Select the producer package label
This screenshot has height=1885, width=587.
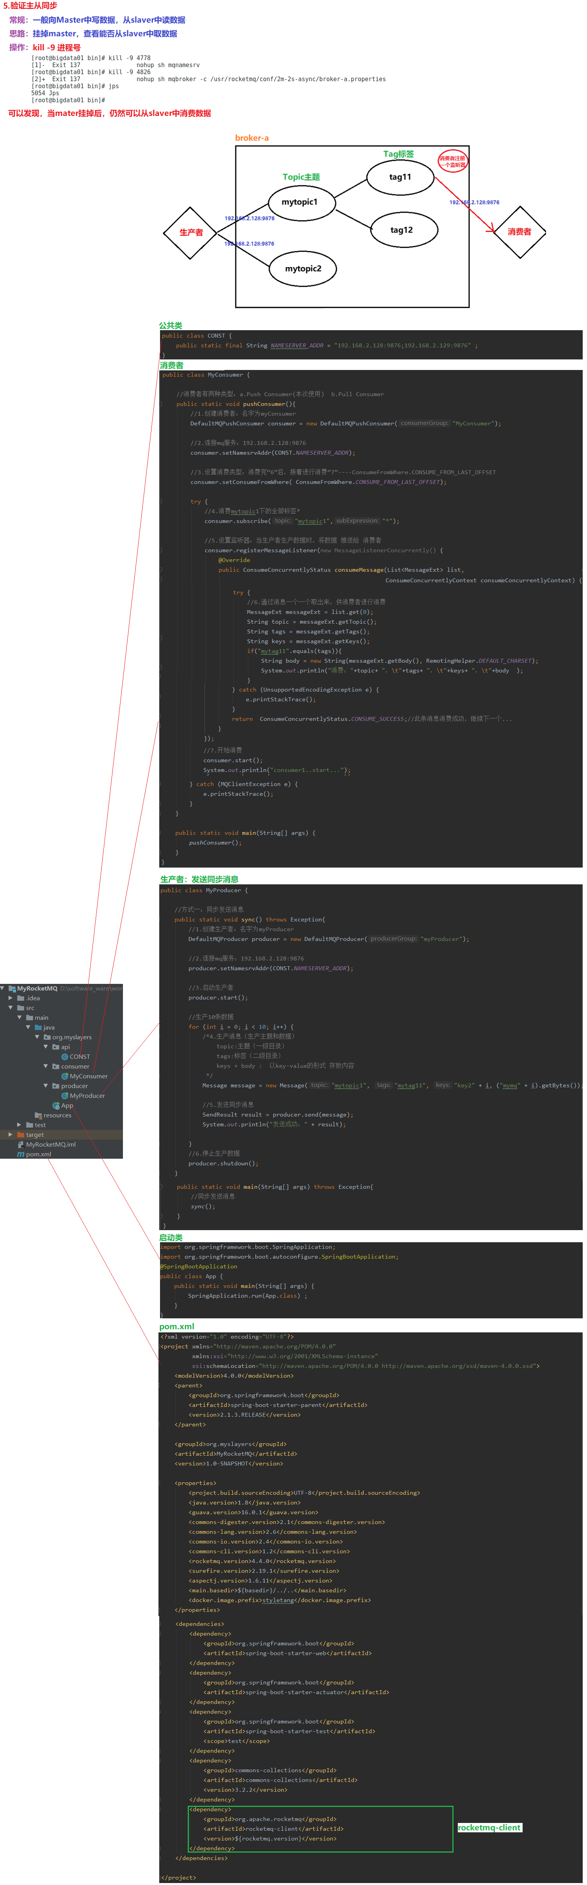coord(74,1086)
